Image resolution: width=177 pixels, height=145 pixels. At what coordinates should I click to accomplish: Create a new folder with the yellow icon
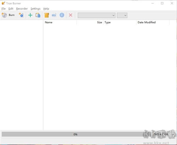click(x=46, y=15)
